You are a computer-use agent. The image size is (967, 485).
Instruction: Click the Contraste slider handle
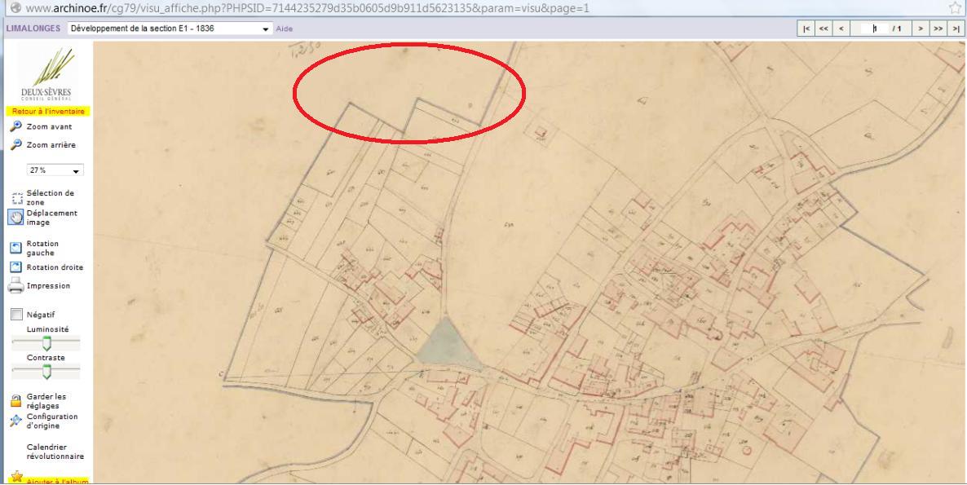pyautogui.click(x=46, y=372)
